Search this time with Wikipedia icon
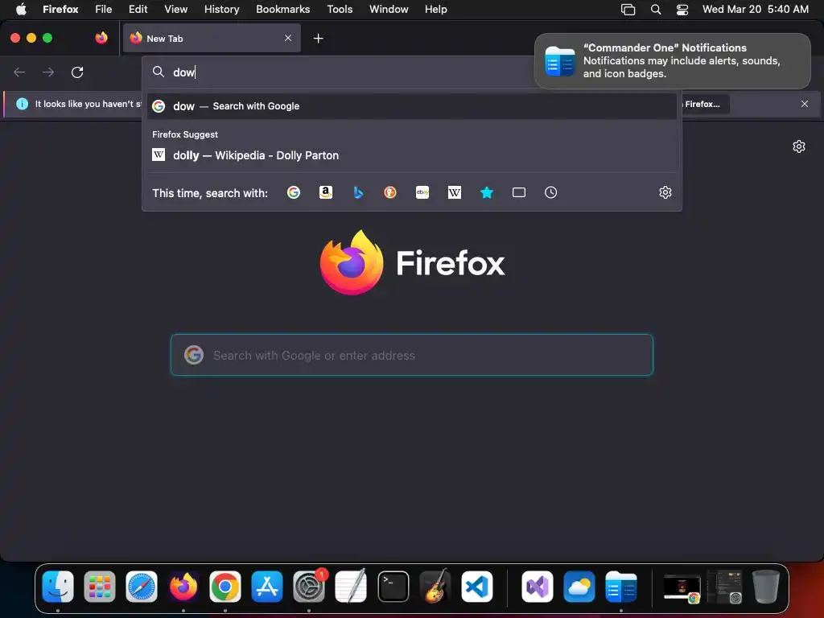The height and width of the screenshot is (618, 824). click(x=455, y=192)
